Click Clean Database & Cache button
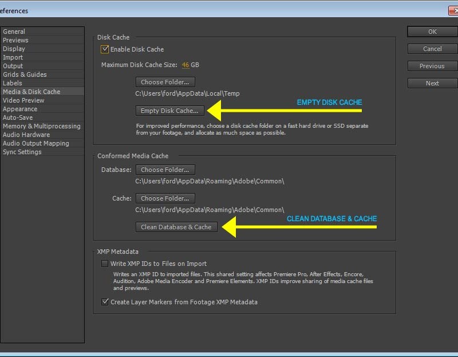The height and width of the screenshot is (357, 458). coord(176,227)
